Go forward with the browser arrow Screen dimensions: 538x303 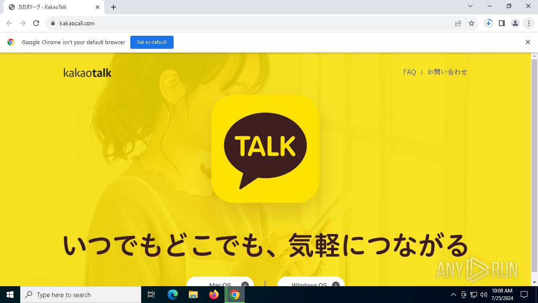coord(23,23)
